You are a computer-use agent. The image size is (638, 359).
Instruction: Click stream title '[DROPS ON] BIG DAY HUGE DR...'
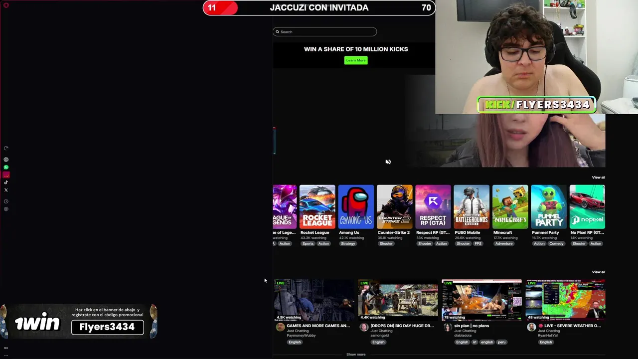(402, 326)
